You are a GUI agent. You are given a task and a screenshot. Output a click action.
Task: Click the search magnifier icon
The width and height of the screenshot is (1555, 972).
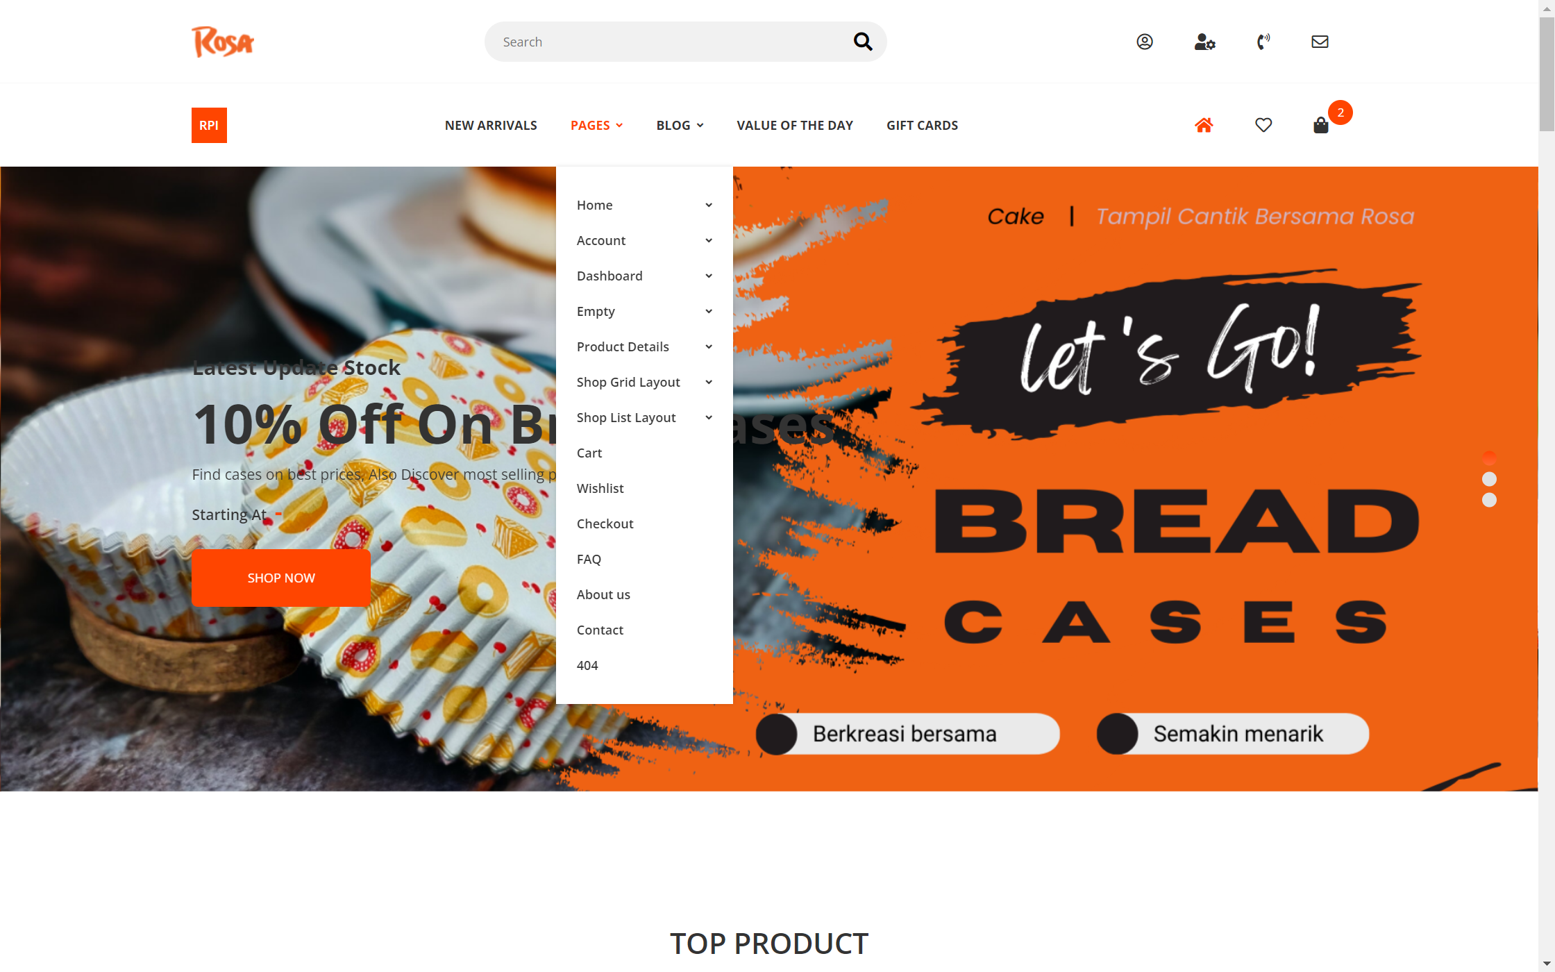click(x=863, y=42)
